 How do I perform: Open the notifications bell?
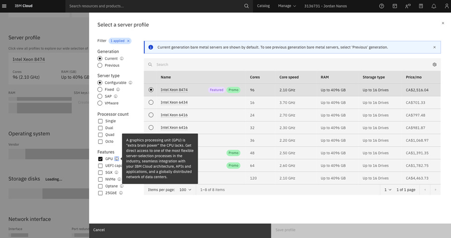pyautogui.click(x=434, y=6)
